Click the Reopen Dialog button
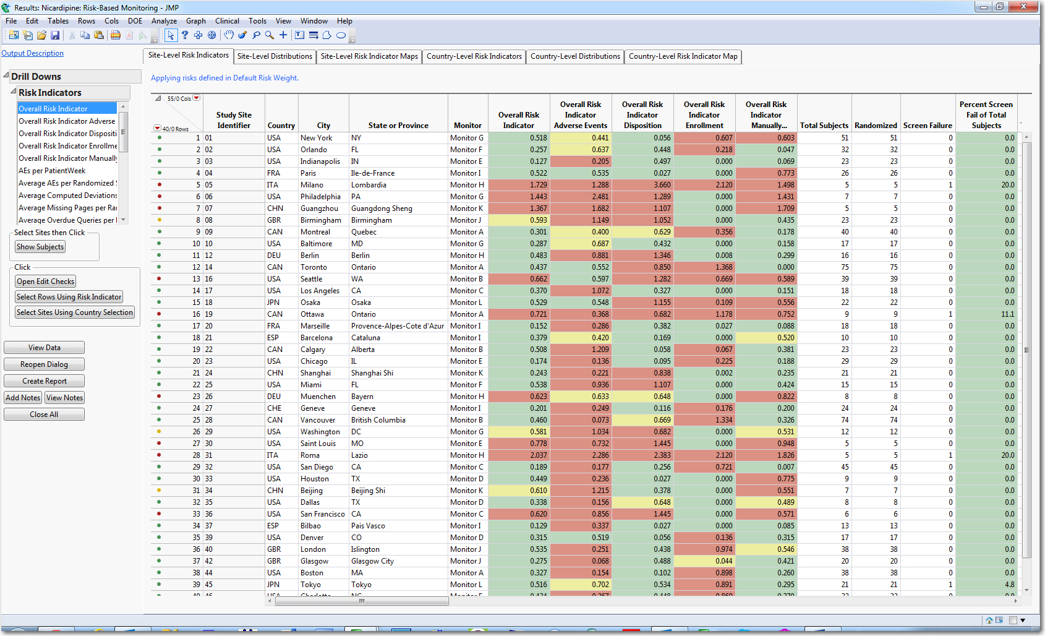Screen dimensions: 1045x636 pyautogui.click(x=45, y=364)
